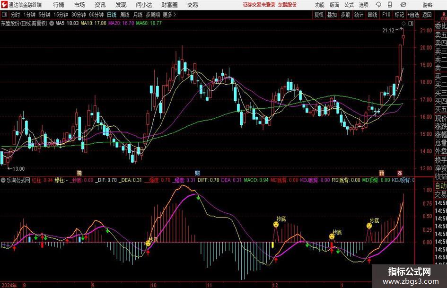Click the MA20: 16.78 indicator label
The image size is (447, 288).
point(121,23)
